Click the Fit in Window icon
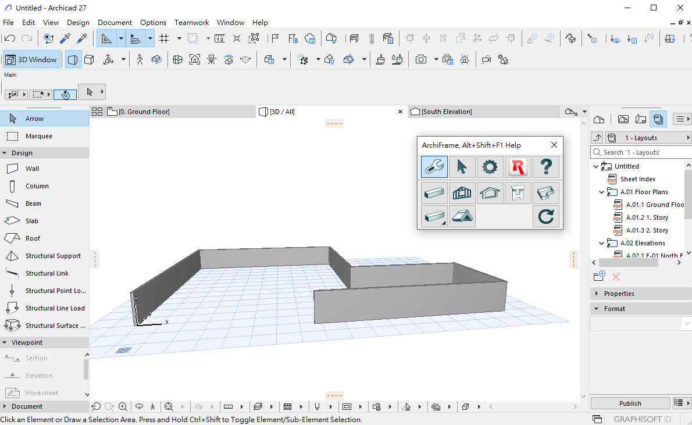 (169, 406)
